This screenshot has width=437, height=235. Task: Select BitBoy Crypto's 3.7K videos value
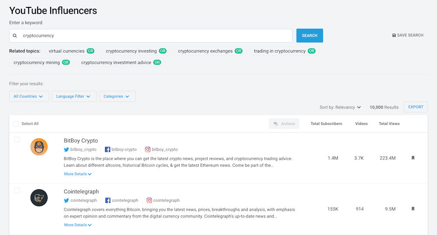359,158
